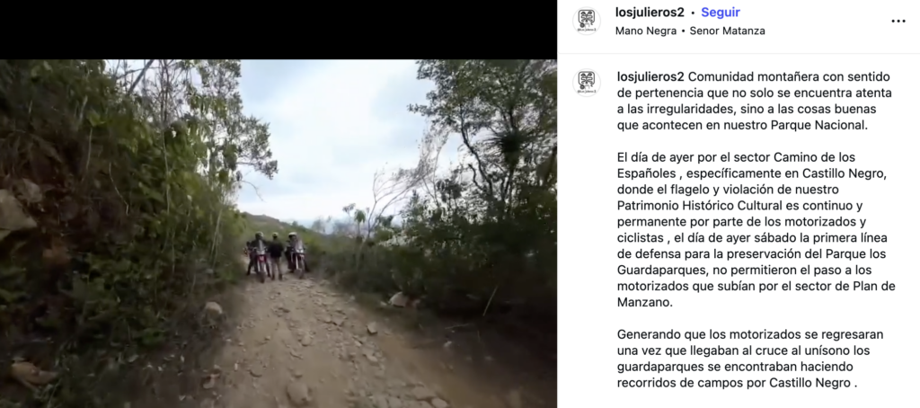Pause the video by clicking the motorcyclists
Image resolution: width=920 pixels, height=408 pixels.
pos(277,255)
